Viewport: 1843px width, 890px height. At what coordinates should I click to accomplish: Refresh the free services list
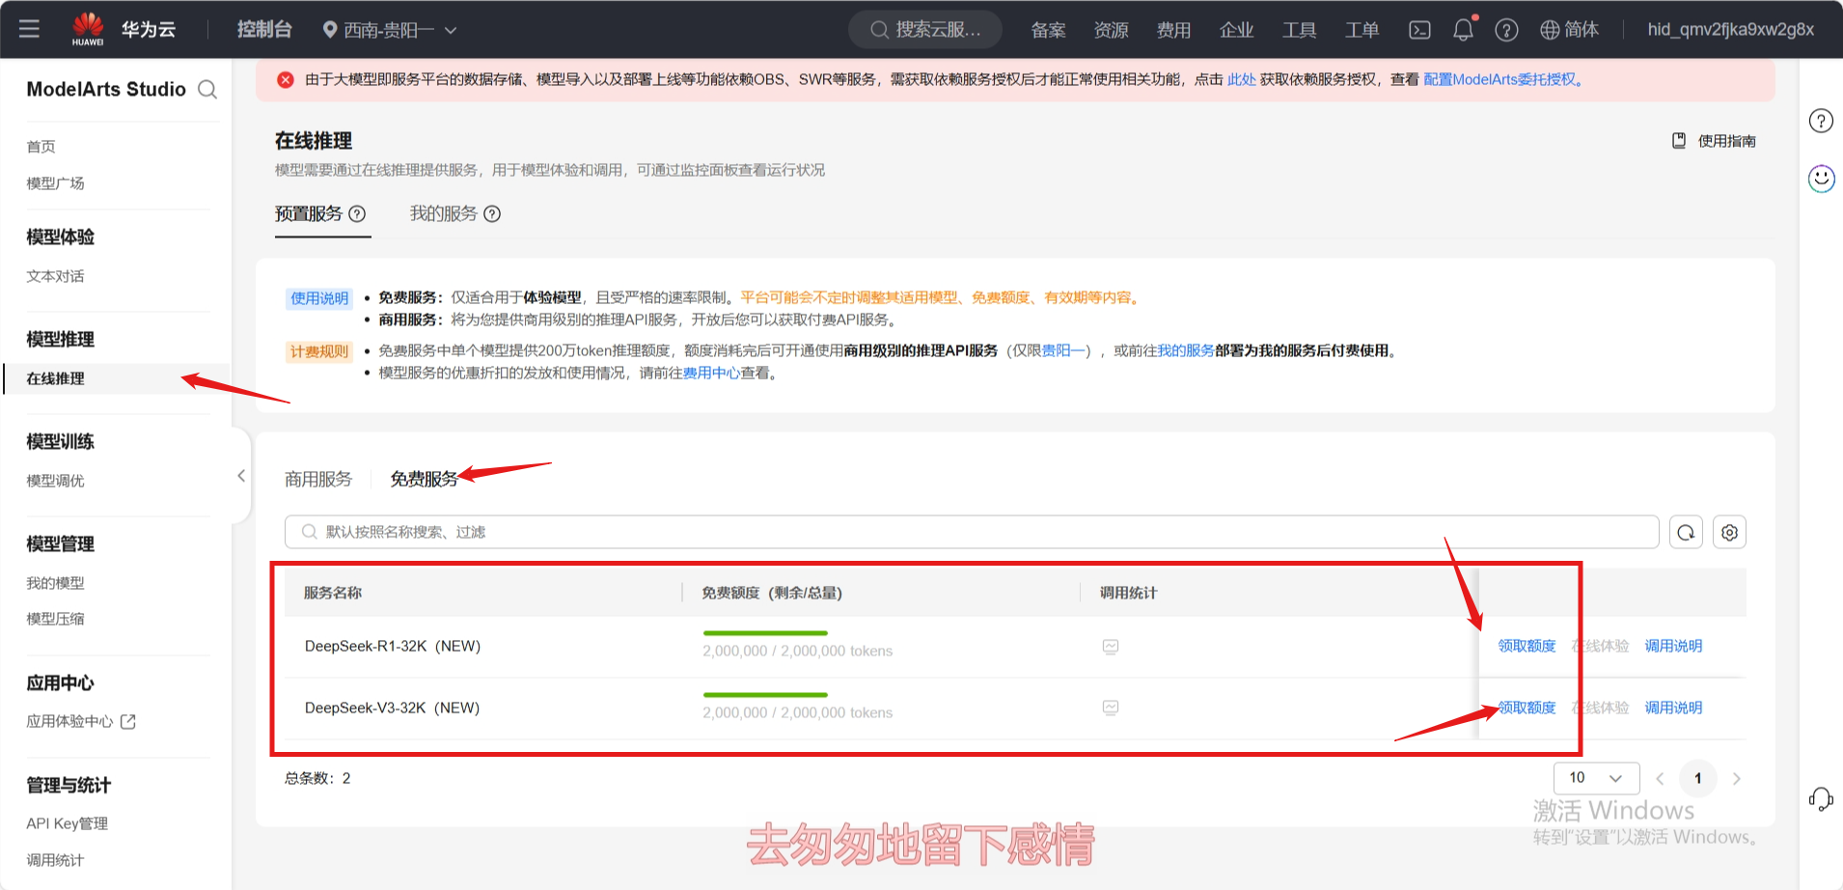tap(1686, 533)
